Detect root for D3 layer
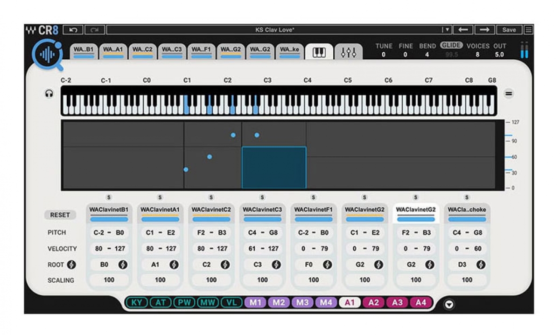The height and width of the screenshot is (335, 560). click(x=481, y=265)
